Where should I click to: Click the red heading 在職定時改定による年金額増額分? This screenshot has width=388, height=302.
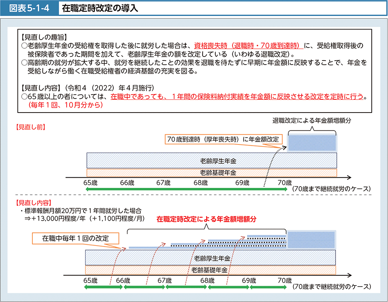(x=206, y=219)
